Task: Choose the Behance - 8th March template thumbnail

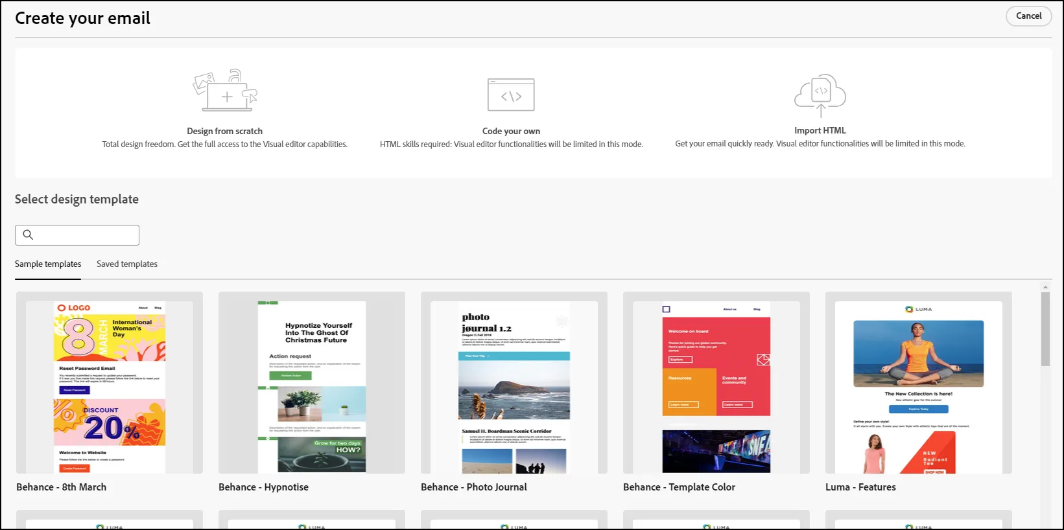Action: coord(110,382)
